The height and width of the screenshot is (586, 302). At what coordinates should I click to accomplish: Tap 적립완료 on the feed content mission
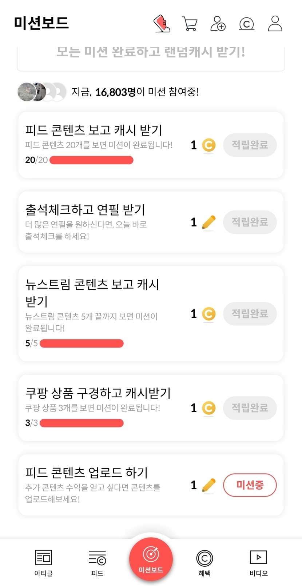pos(250,145)
